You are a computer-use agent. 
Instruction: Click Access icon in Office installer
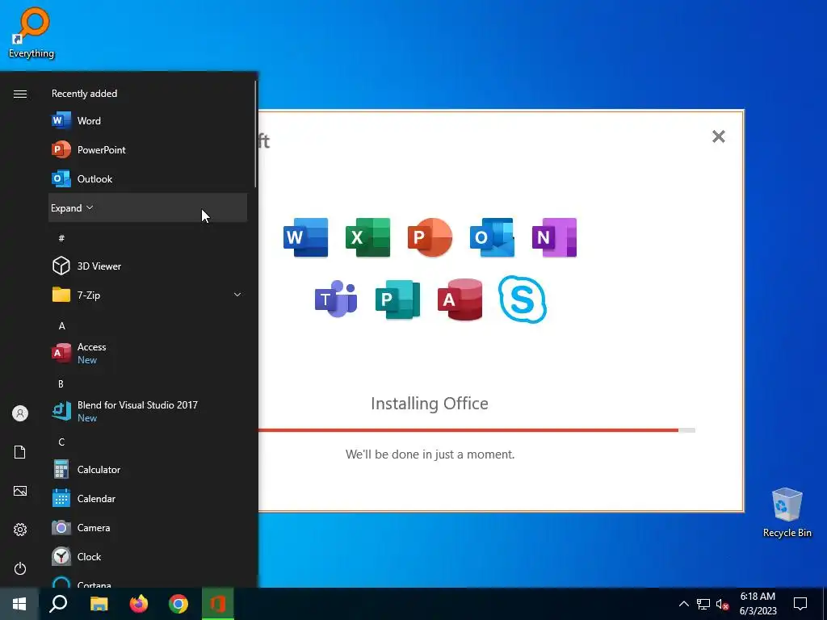pos(460,300)
